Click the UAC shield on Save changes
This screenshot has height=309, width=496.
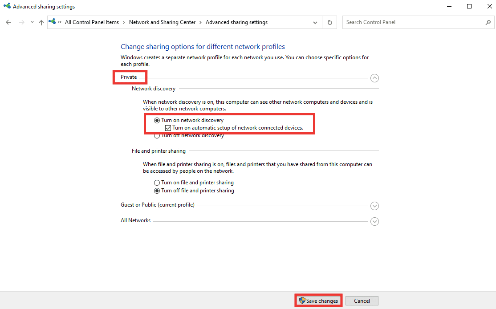(302, 301)
